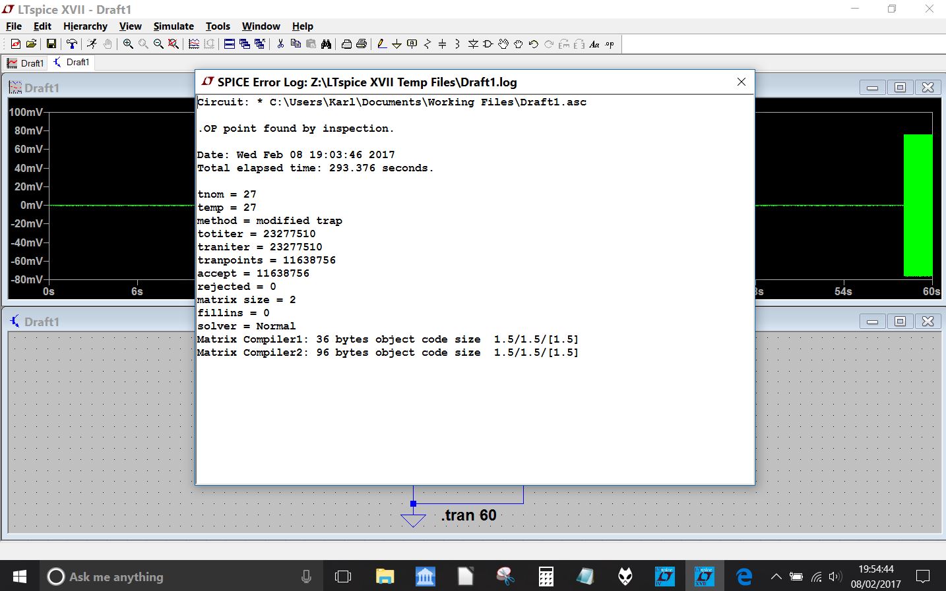Start simulation with the Run icon
This screenshot has height=591, width=946.
coord(92,44)
